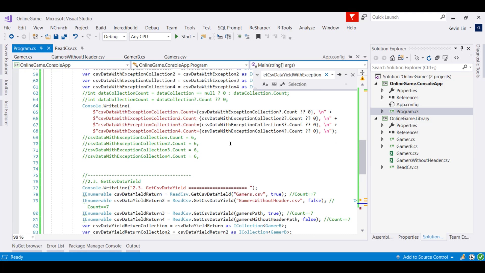Toggle Match Whole Word in find box
The width and height of the screenshot is (485, 273).
(274, 84)
